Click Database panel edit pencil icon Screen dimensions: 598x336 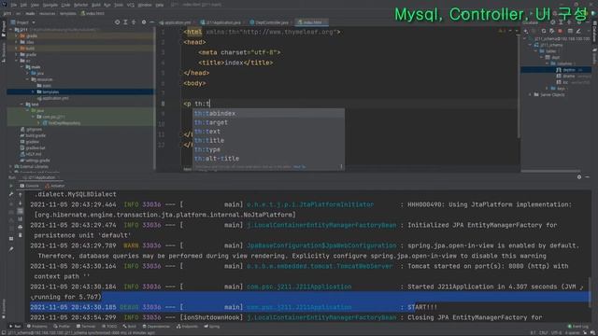[x=578, y=31]
